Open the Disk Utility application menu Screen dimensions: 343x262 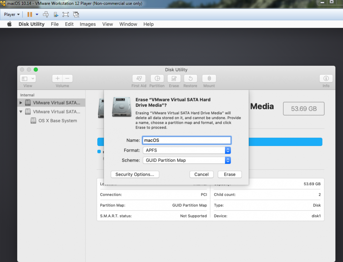31,24
